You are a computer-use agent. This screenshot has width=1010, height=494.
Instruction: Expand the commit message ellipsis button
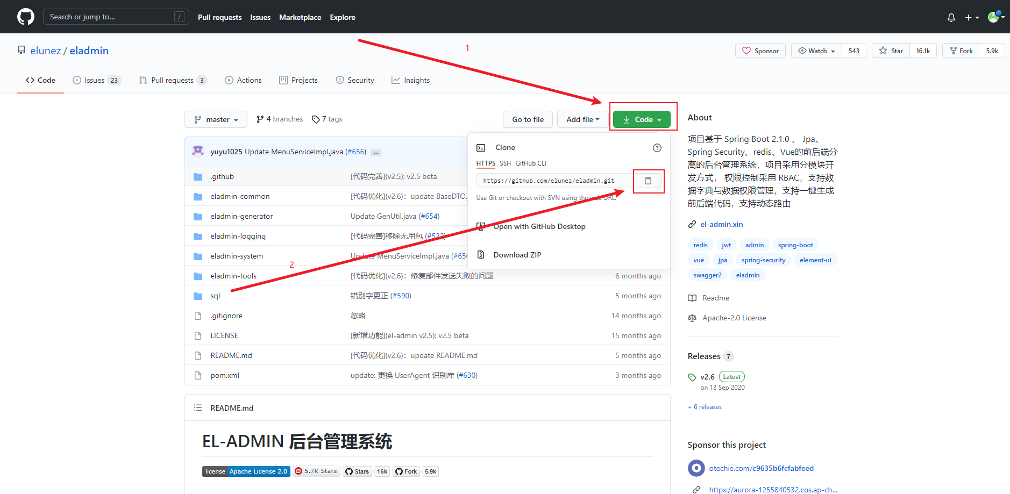tap(376, 152)
